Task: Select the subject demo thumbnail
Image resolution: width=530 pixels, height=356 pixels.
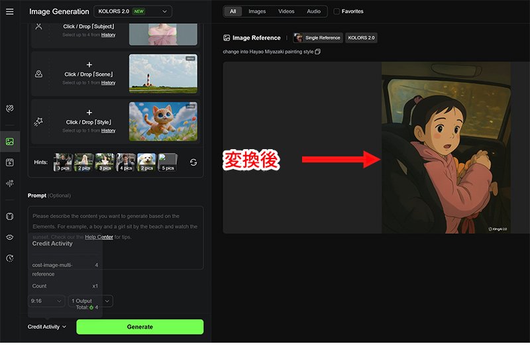Action: (163, 34)
